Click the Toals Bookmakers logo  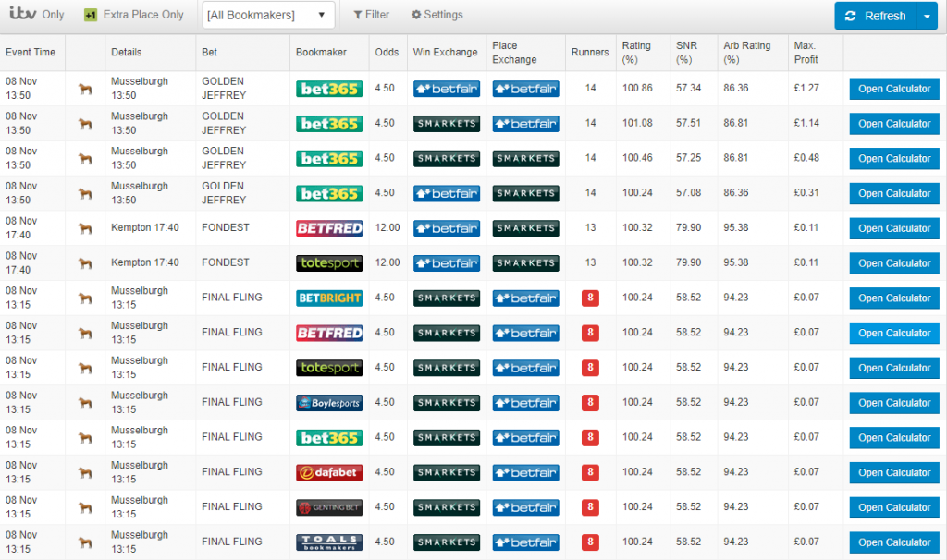(x=328, y=542)
